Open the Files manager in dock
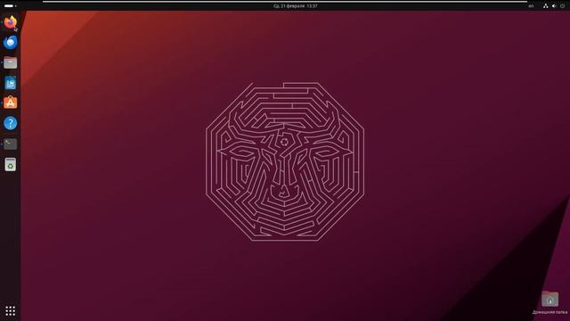Screen dimensions: 570x321 [10, 63]
